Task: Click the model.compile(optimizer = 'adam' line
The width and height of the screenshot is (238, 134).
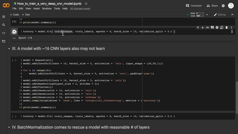Action: point(91,100)
